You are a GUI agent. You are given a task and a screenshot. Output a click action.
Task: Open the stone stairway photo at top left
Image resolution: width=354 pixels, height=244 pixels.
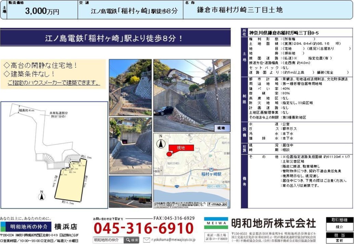[x=130, y=87]
